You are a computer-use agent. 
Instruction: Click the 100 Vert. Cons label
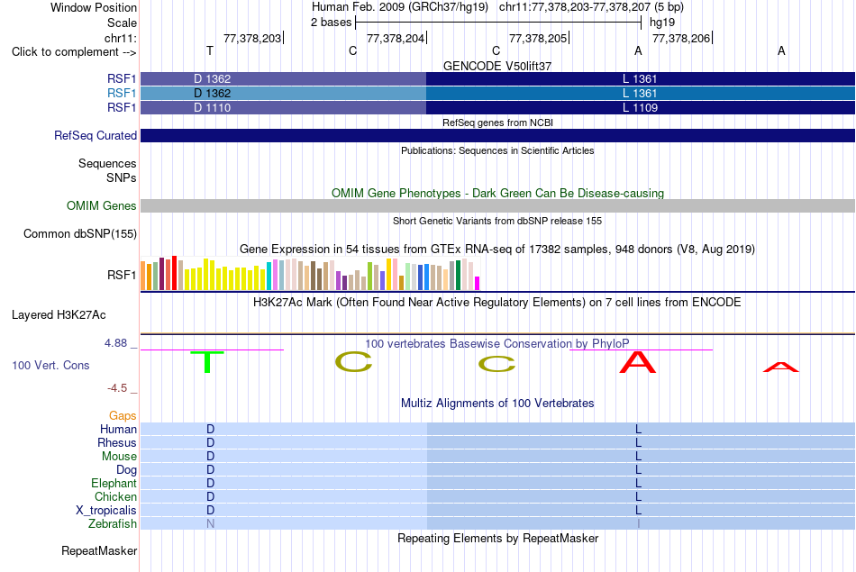[50, 365]
